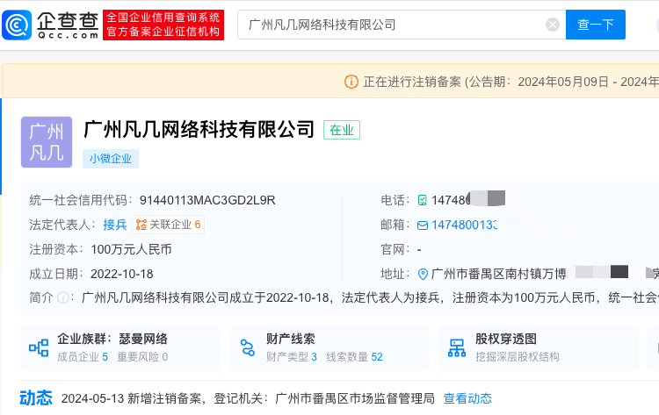
Task: Click the 2024-05-13 新增注销备案 news entry
Action: pos(248,398)
